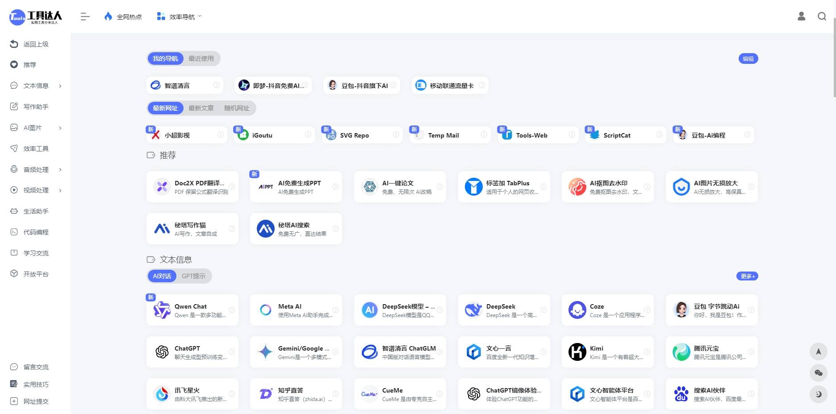The height and width of the screenshot is (414, 836).
Task: Open the 标签加 TabPlus icon
Action: tap(473, 187)
